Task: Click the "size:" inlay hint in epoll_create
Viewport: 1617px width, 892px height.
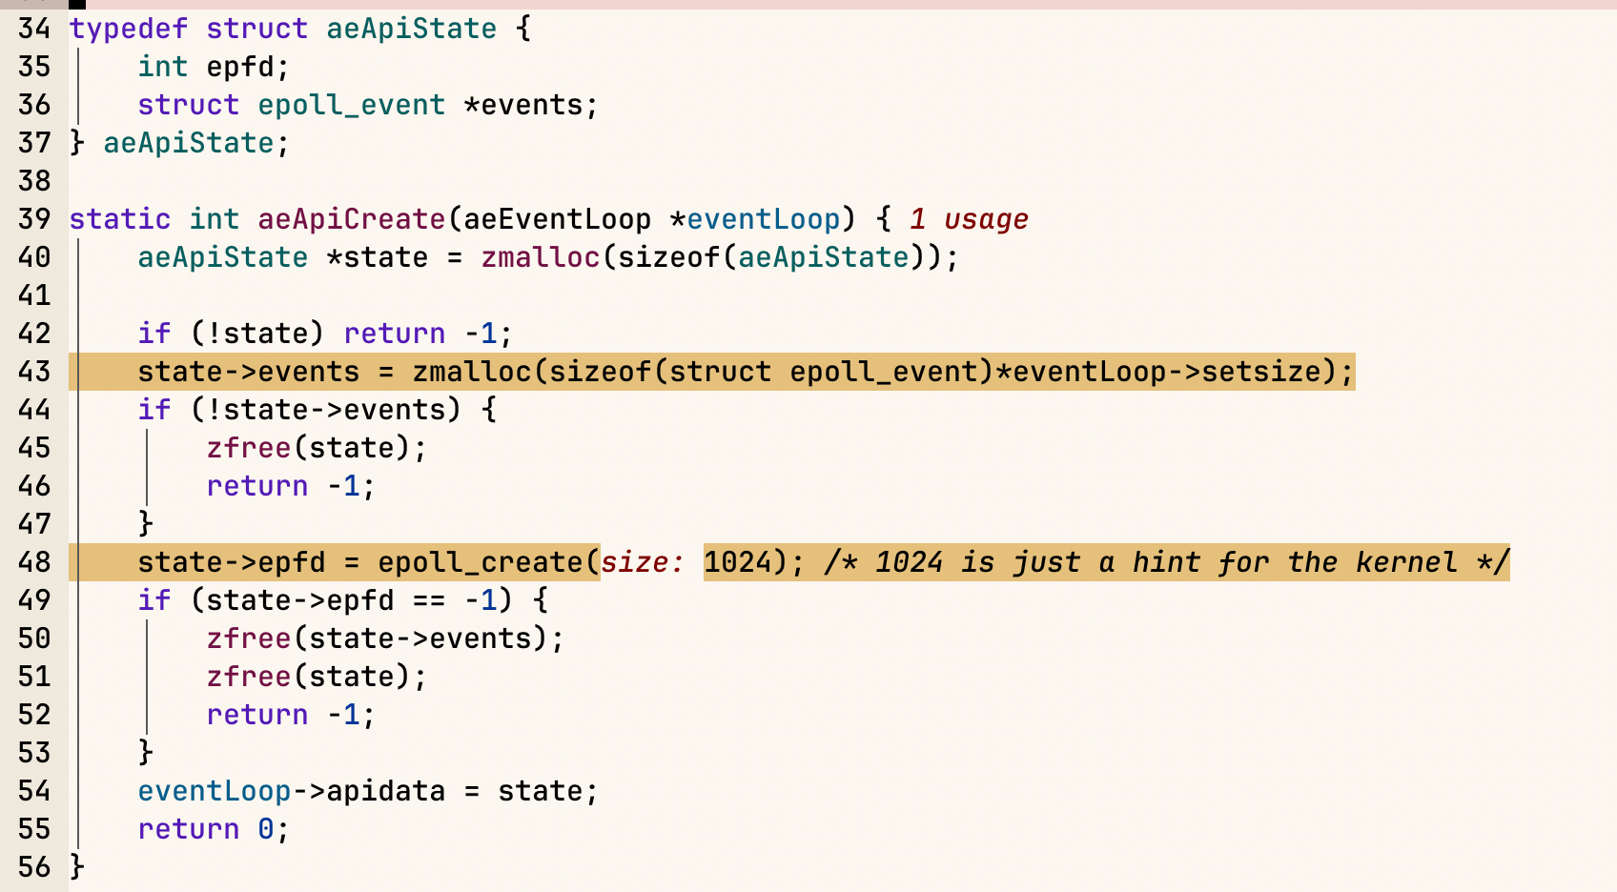Action: tap(642, 562)
